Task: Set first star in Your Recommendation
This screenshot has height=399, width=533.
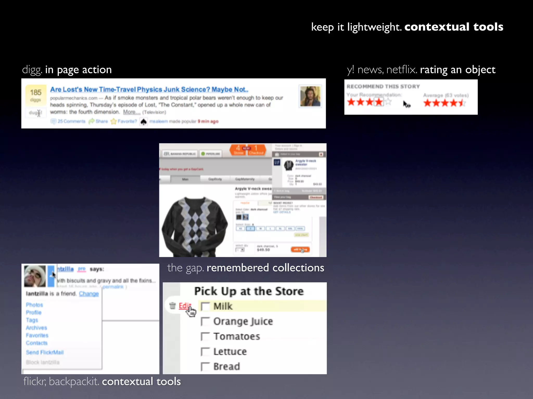Action: (x=351, y=102)
